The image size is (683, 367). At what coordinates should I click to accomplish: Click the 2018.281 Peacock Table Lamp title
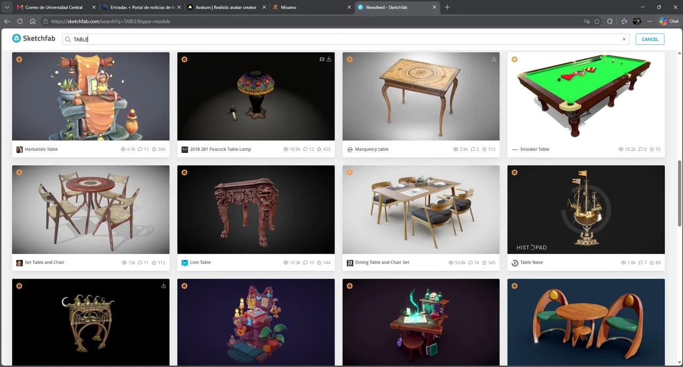(220, 149)
